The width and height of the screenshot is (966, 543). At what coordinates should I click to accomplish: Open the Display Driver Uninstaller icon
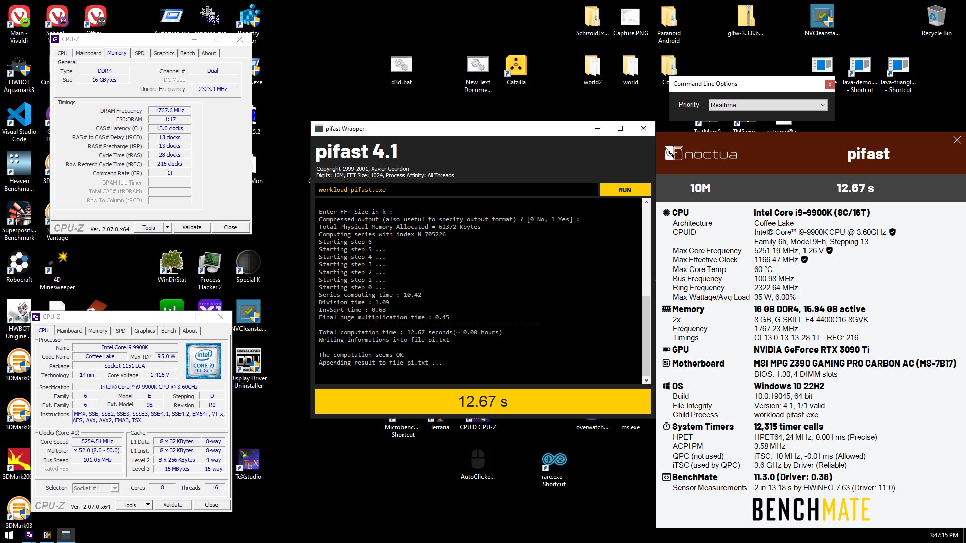[249, 369]
